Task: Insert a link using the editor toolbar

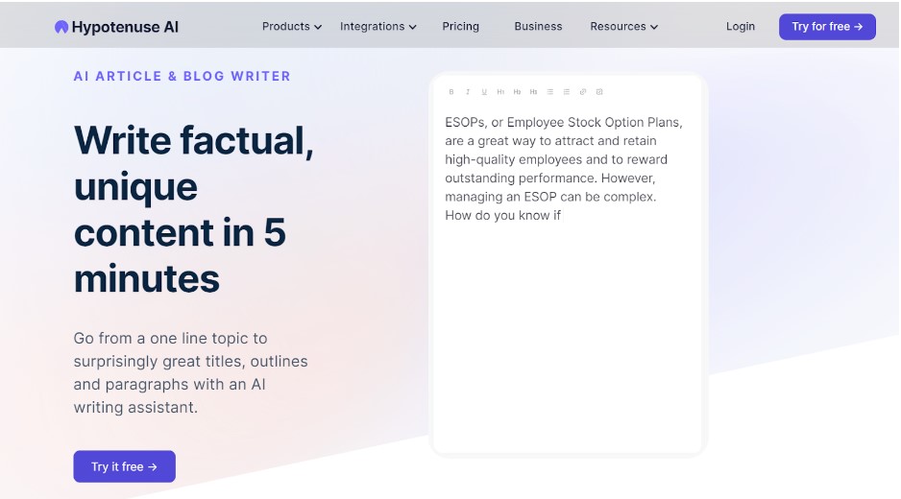Action: [583, 92]
